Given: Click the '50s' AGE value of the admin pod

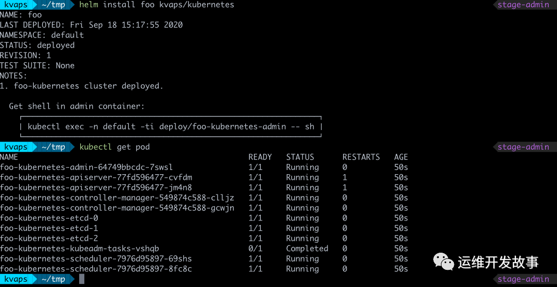Looking at the screenshot, I should [401, 167].
